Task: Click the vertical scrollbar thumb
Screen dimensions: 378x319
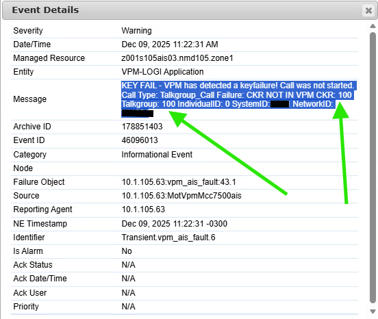Action: pyautogui.click(x=373, y=168)
